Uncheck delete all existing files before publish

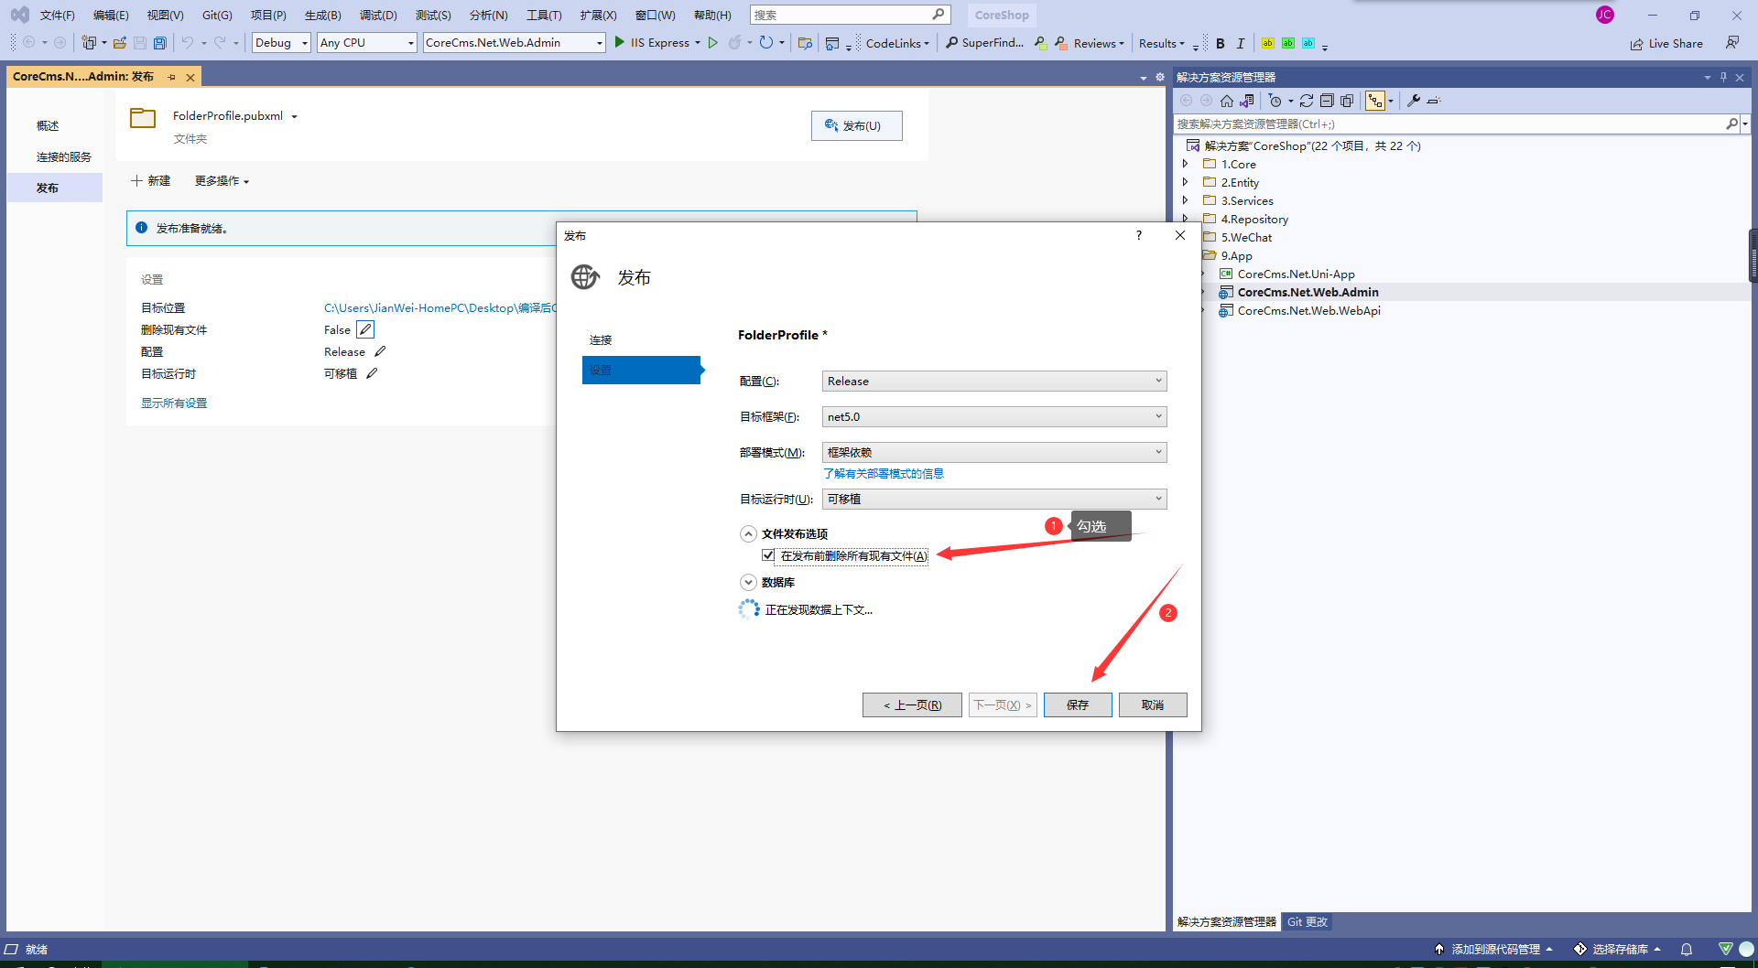tap(768, 555)
